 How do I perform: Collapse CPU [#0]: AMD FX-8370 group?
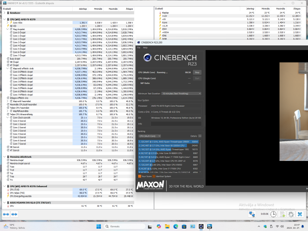pyautogui.click(x=4, y=19)
